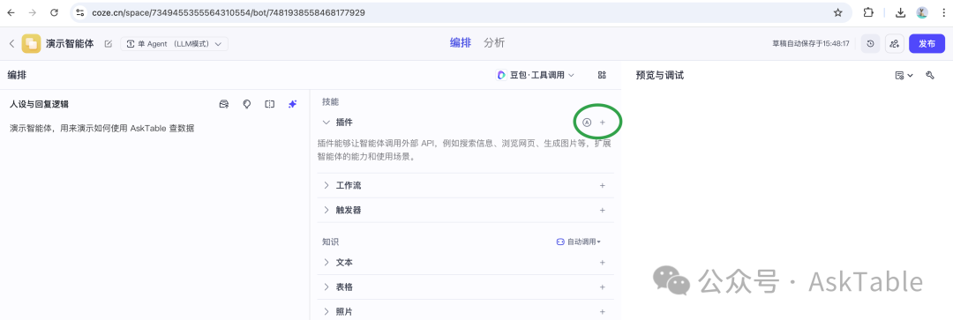Edit the bot name with the pencil icon

coord(109,44)
